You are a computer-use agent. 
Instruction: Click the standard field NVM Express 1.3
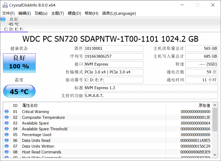click(151, 88)
